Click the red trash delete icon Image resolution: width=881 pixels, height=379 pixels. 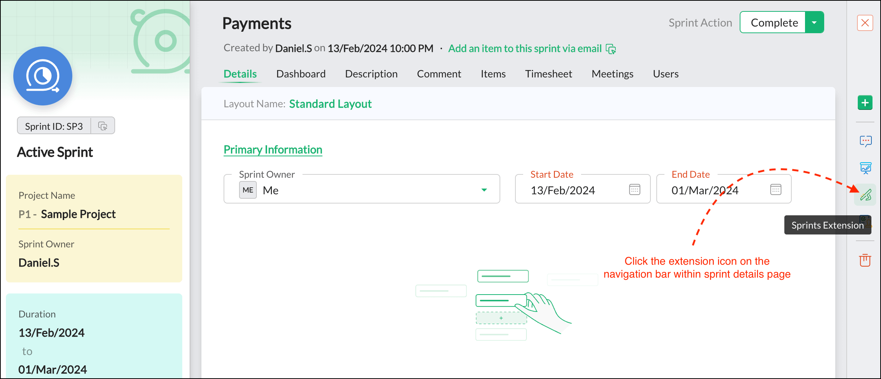[x=865, y=260]
